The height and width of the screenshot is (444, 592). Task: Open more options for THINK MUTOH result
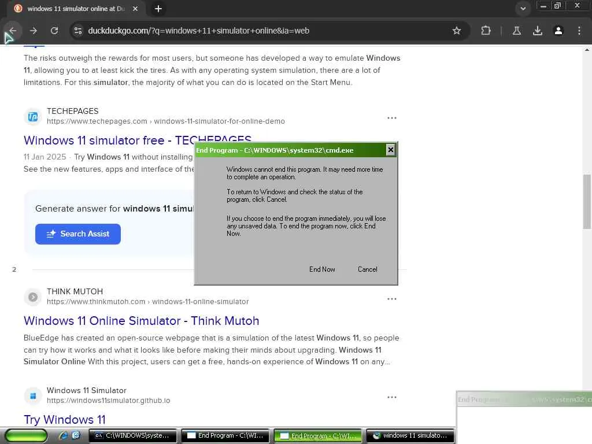coord(392,299)
